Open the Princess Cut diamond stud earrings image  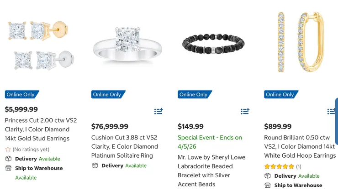[x=41, y=45]
